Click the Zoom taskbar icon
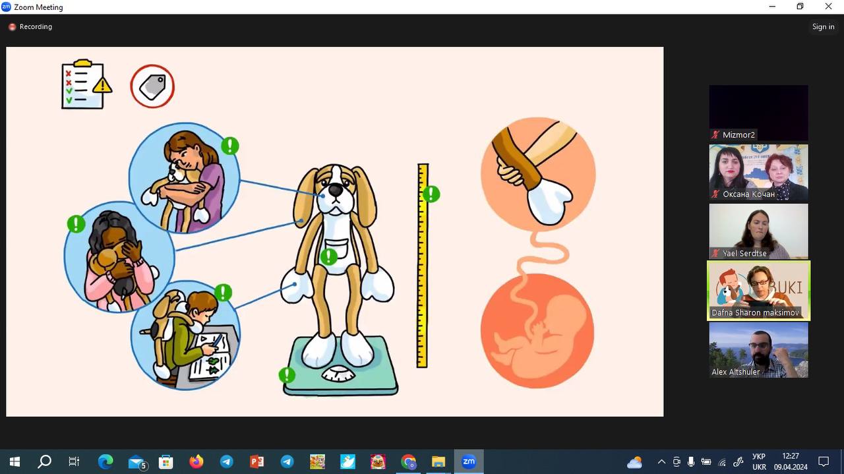 tap(469, 461)
